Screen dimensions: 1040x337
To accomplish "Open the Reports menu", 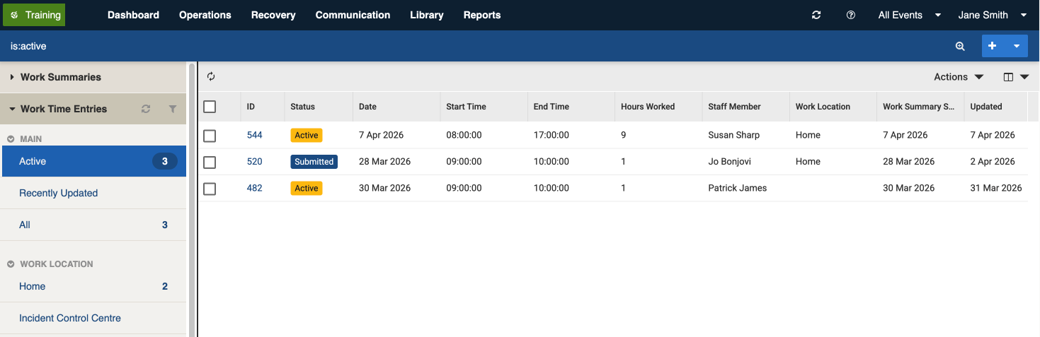I will point(481,15).
